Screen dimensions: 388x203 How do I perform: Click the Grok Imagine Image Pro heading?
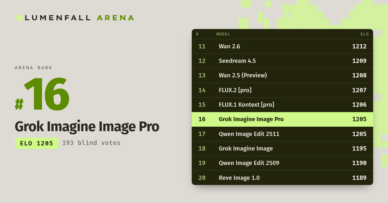pyautogui.click(x=87, y=127)
